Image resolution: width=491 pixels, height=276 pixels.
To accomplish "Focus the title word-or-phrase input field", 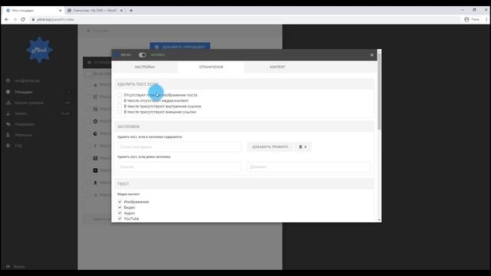I will 180,146.
